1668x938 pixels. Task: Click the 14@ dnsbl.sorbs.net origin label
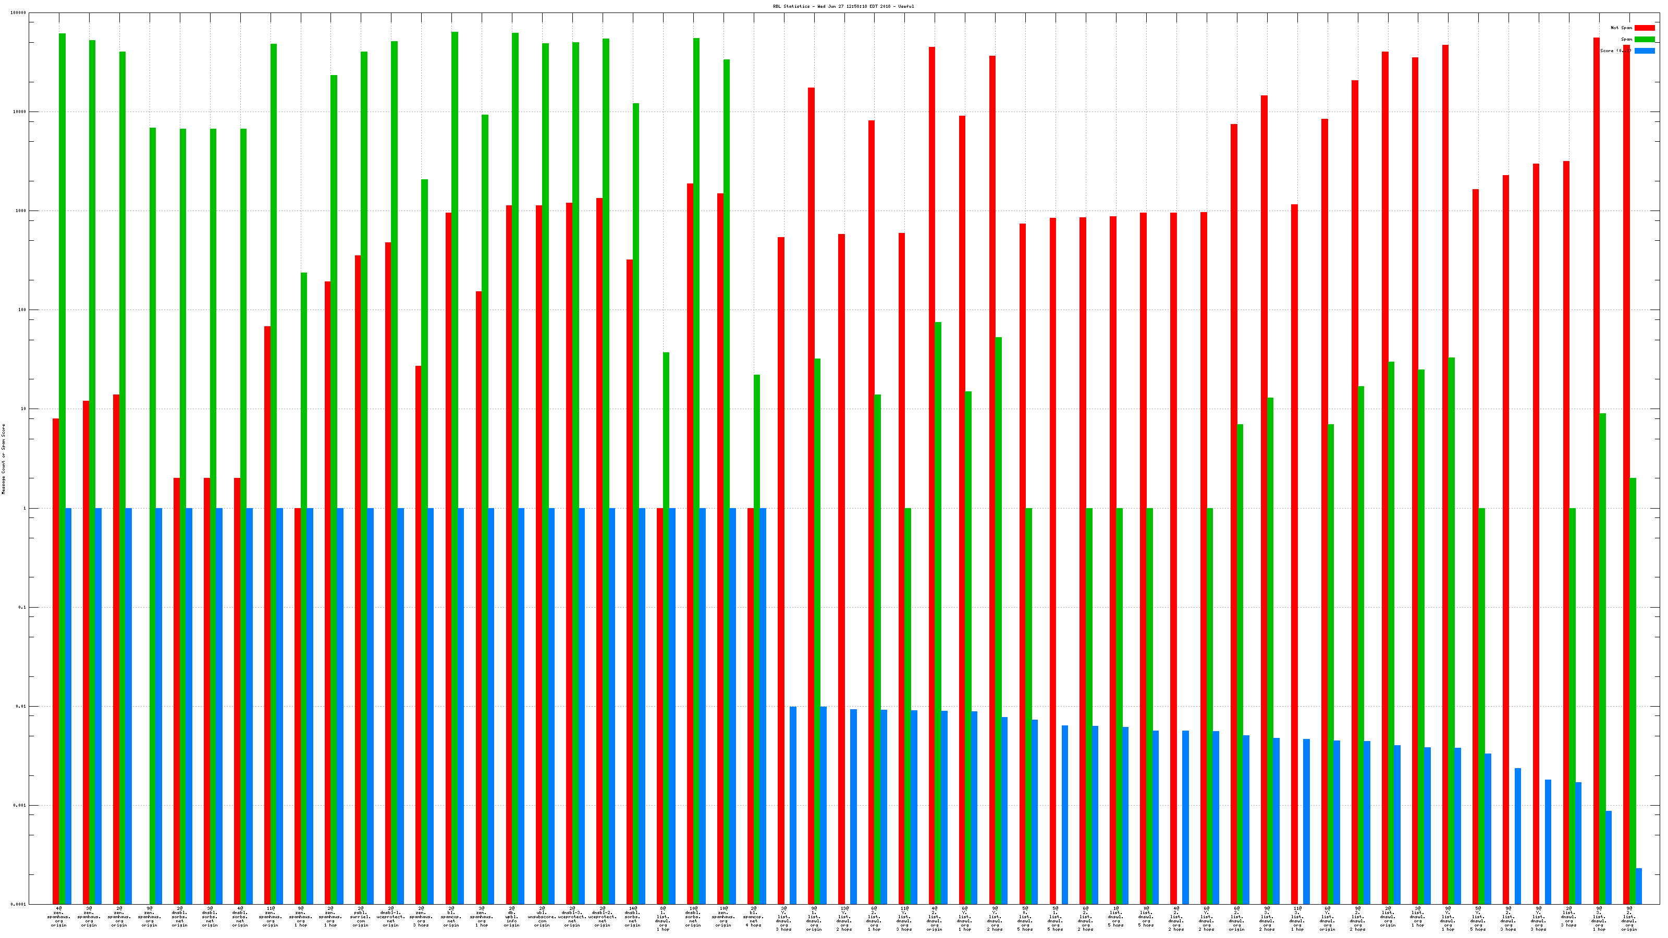(x=633, y=917)
